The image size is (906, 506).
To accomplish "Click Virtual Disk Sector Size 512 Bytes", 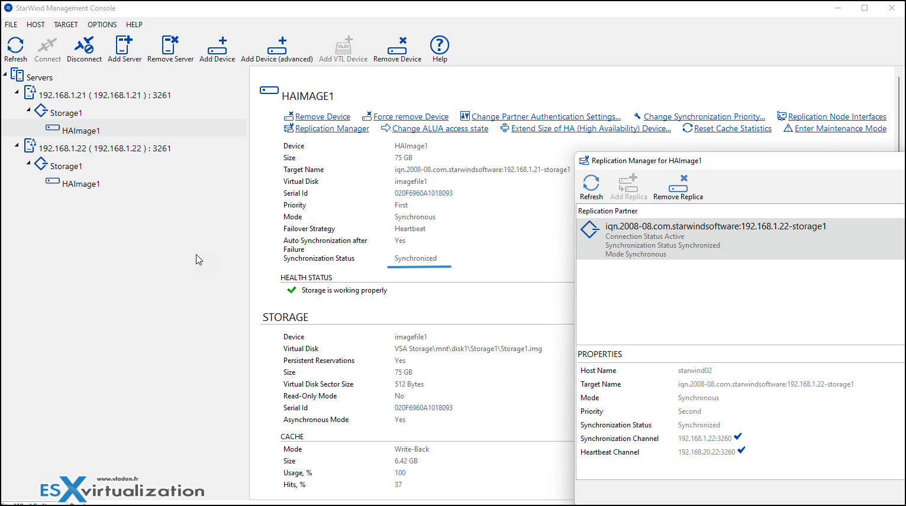I will 409,384.
